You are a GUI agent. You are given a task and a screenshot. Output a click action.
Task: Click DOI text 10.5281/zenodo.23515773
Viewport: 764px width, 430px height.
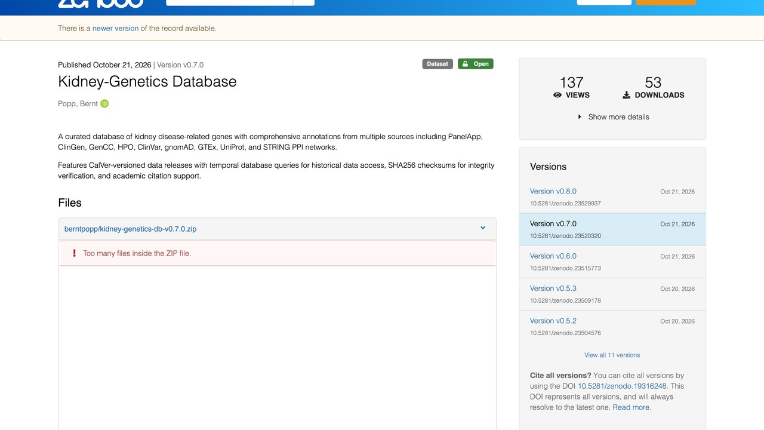(x=565, y=268)
